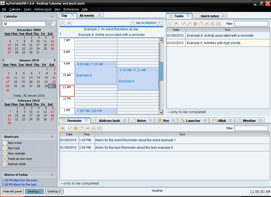Collapse the Alarms of today panel
This screenshot has width=271, height=197.
coord(52,175)
